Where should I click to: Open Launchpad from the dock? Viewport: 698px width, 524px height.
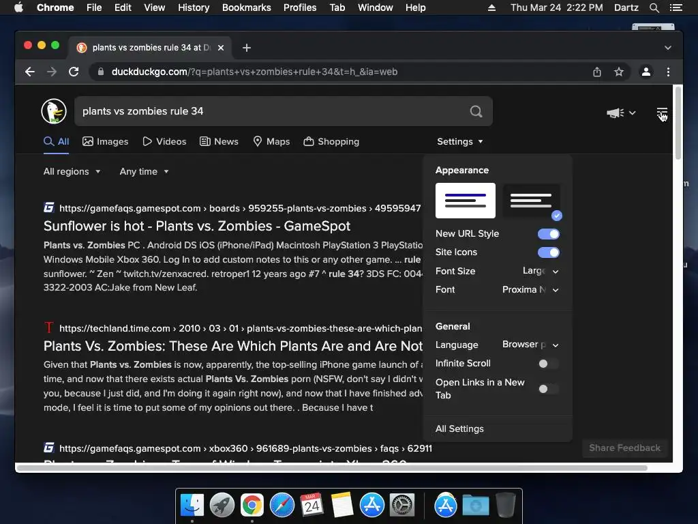point(222,506)
